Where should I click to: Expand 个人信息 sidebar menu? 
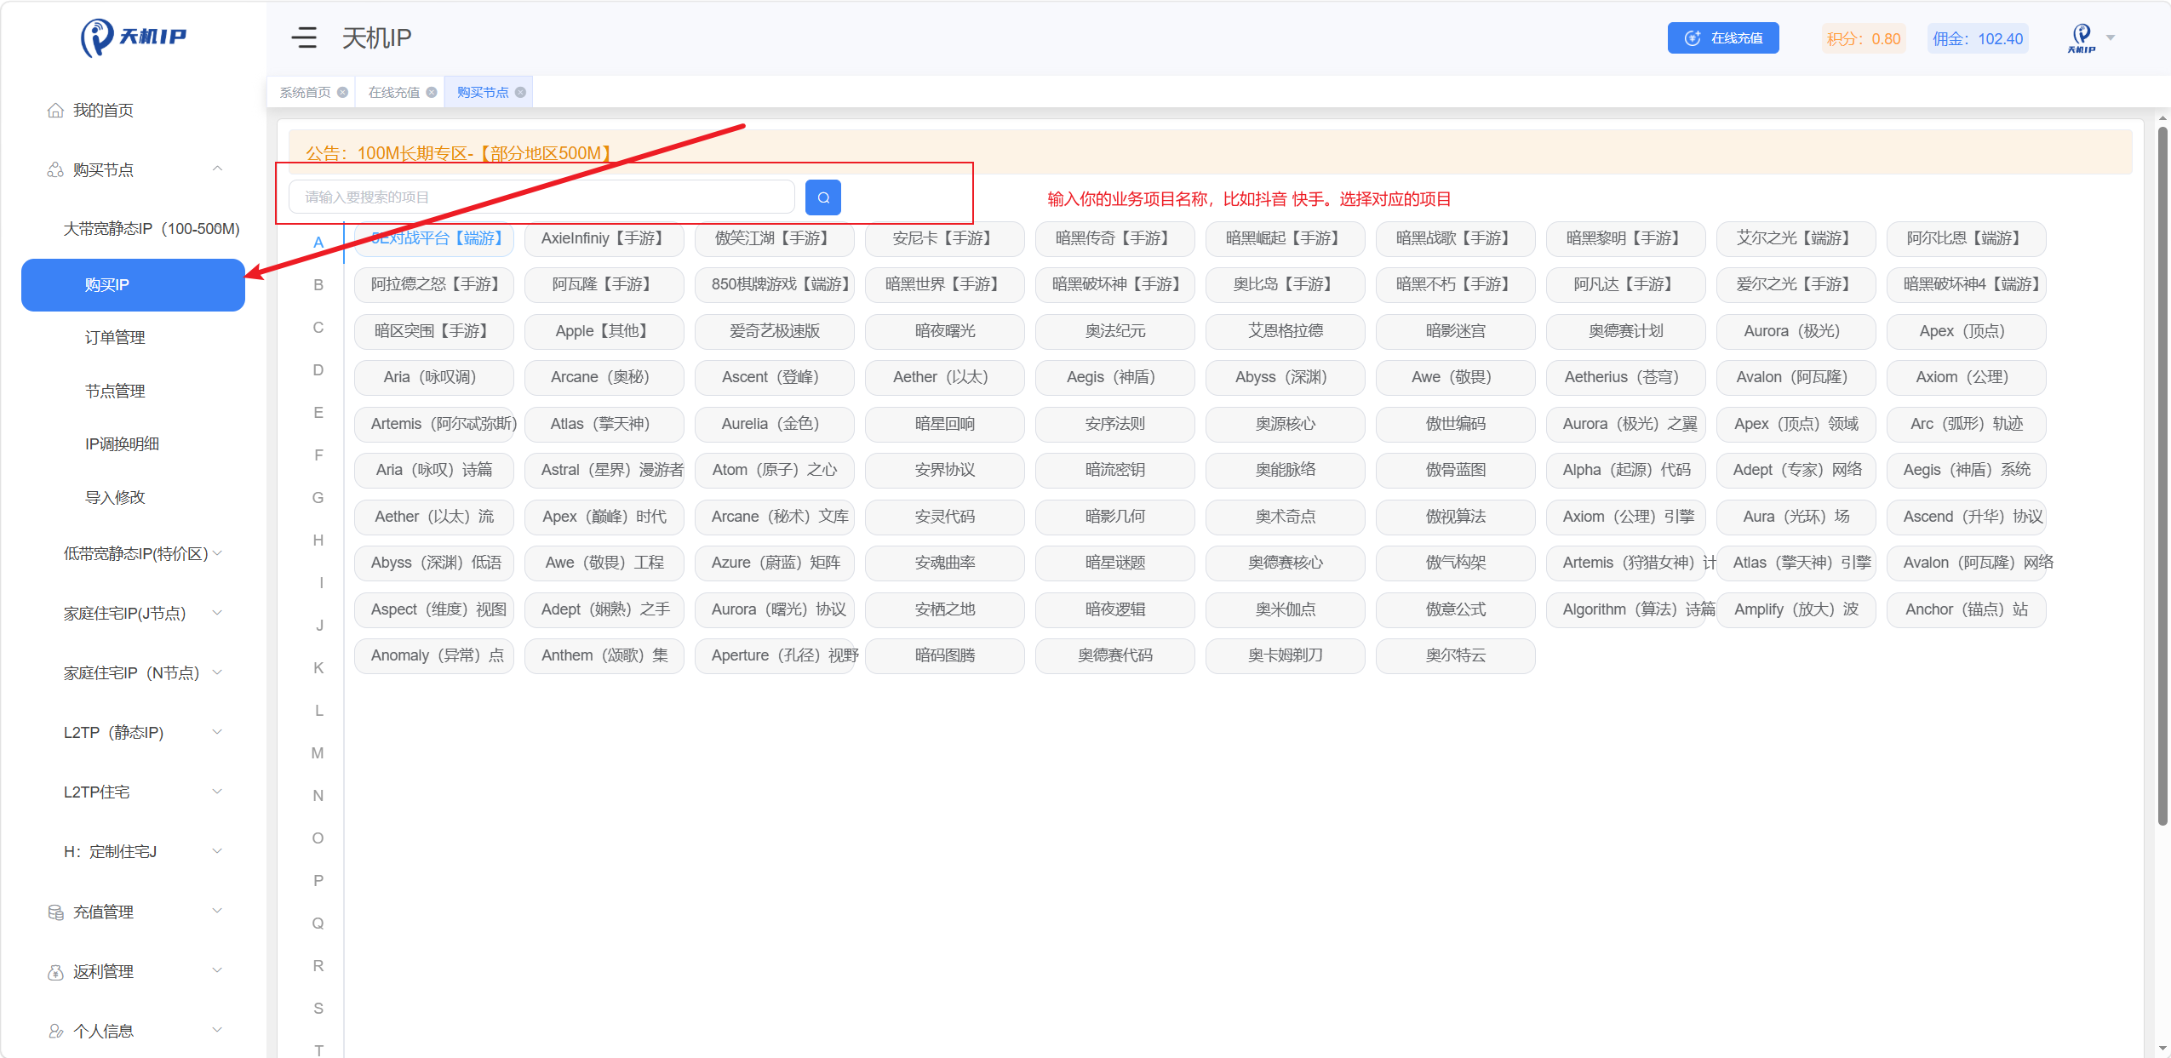coord(133,1032)
